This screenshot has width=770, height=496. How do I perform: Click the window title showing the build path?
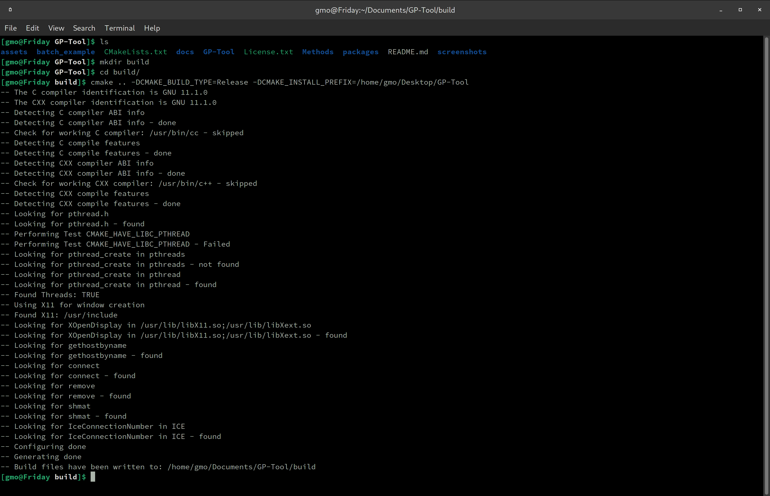coord(385,10)
